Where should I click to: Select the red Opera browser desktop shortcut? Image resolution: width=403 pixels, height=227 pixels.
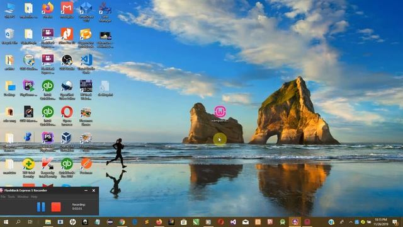[x=67, y=116]
